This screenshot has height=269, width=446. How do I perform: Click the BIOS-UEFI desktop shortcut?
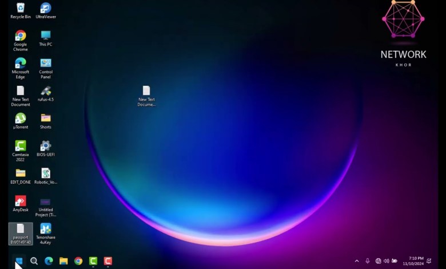46,148
